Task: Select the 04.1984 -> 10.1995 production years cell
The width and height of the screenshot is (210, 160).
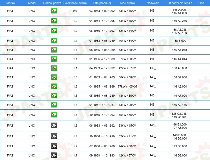Action: pyautogui.click(x=102, y=21)
